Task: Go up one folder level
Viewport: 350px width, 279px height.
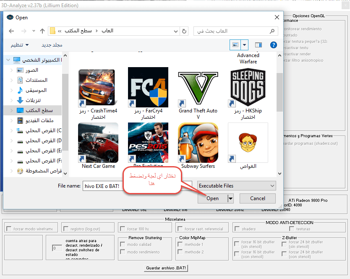Action: [x=42, y=31]
